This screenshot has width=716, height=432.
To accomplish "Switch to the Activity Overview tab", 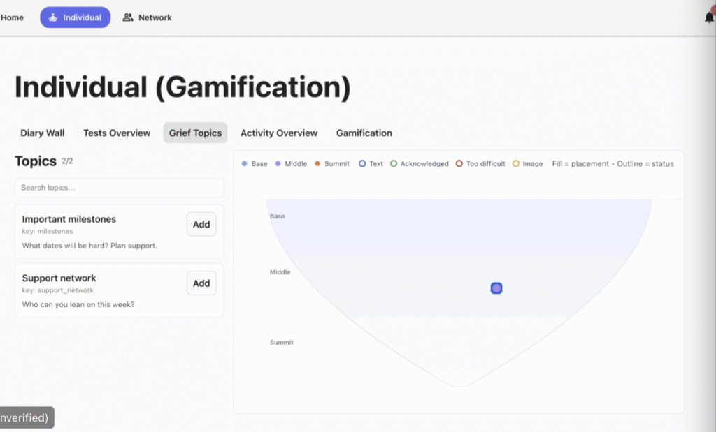I will tap(279, 133).
